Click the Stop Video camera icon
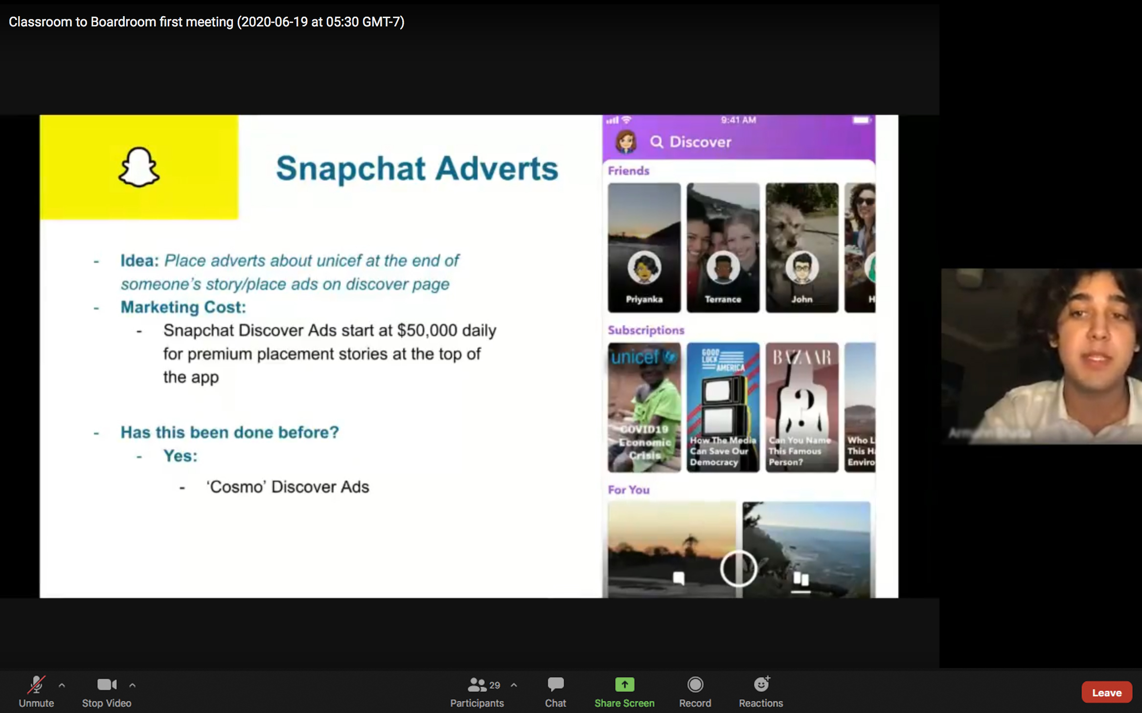 [105, 684]
